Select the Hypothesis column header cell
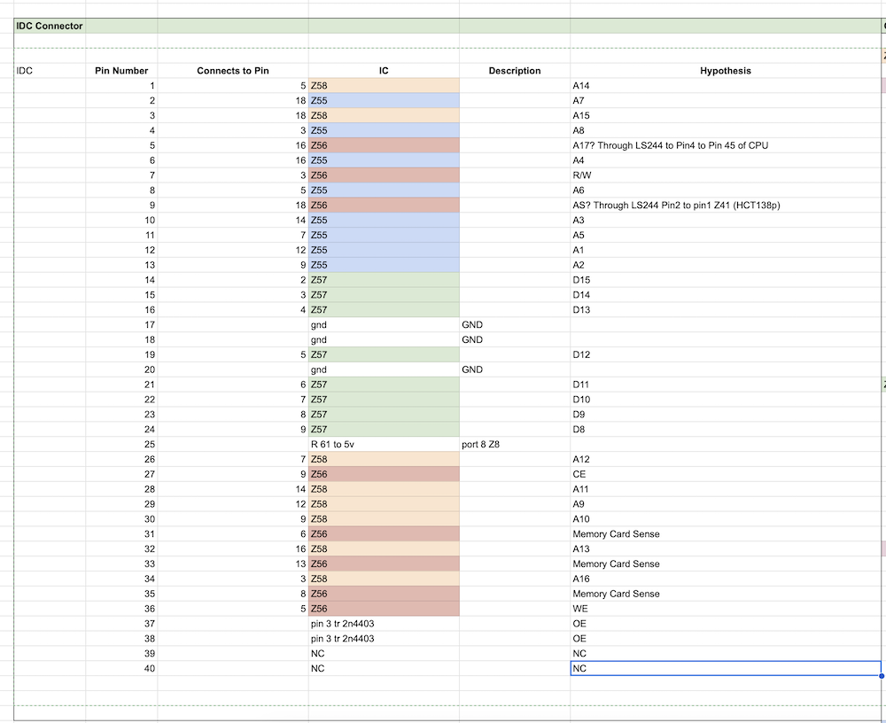This screenshot has width=886, height=723. tap(726, 71)
